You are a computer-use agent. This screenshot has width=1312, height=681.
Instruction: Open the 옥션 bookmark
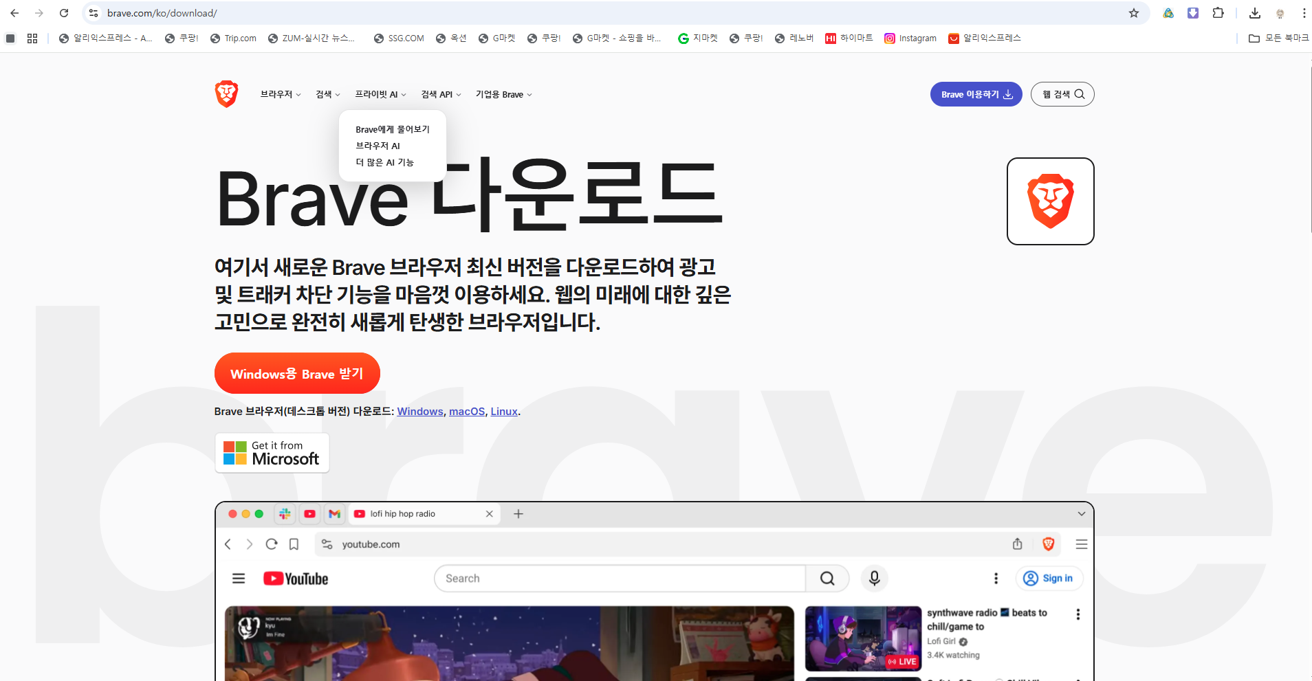(x=451, y=38)
